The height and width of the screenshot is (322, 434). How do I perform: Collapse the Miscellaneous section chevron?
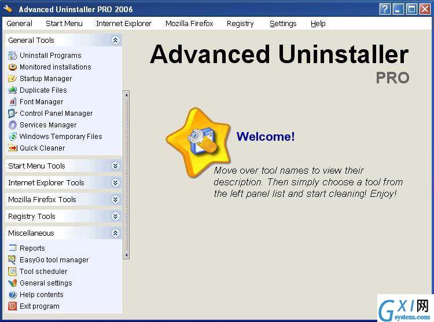pos(115,233)
